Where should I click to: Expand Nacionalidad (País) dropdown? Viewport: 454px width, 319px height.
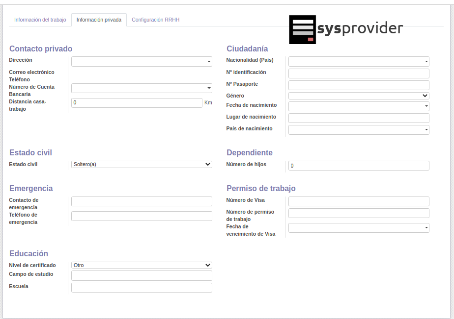point(359,61)
